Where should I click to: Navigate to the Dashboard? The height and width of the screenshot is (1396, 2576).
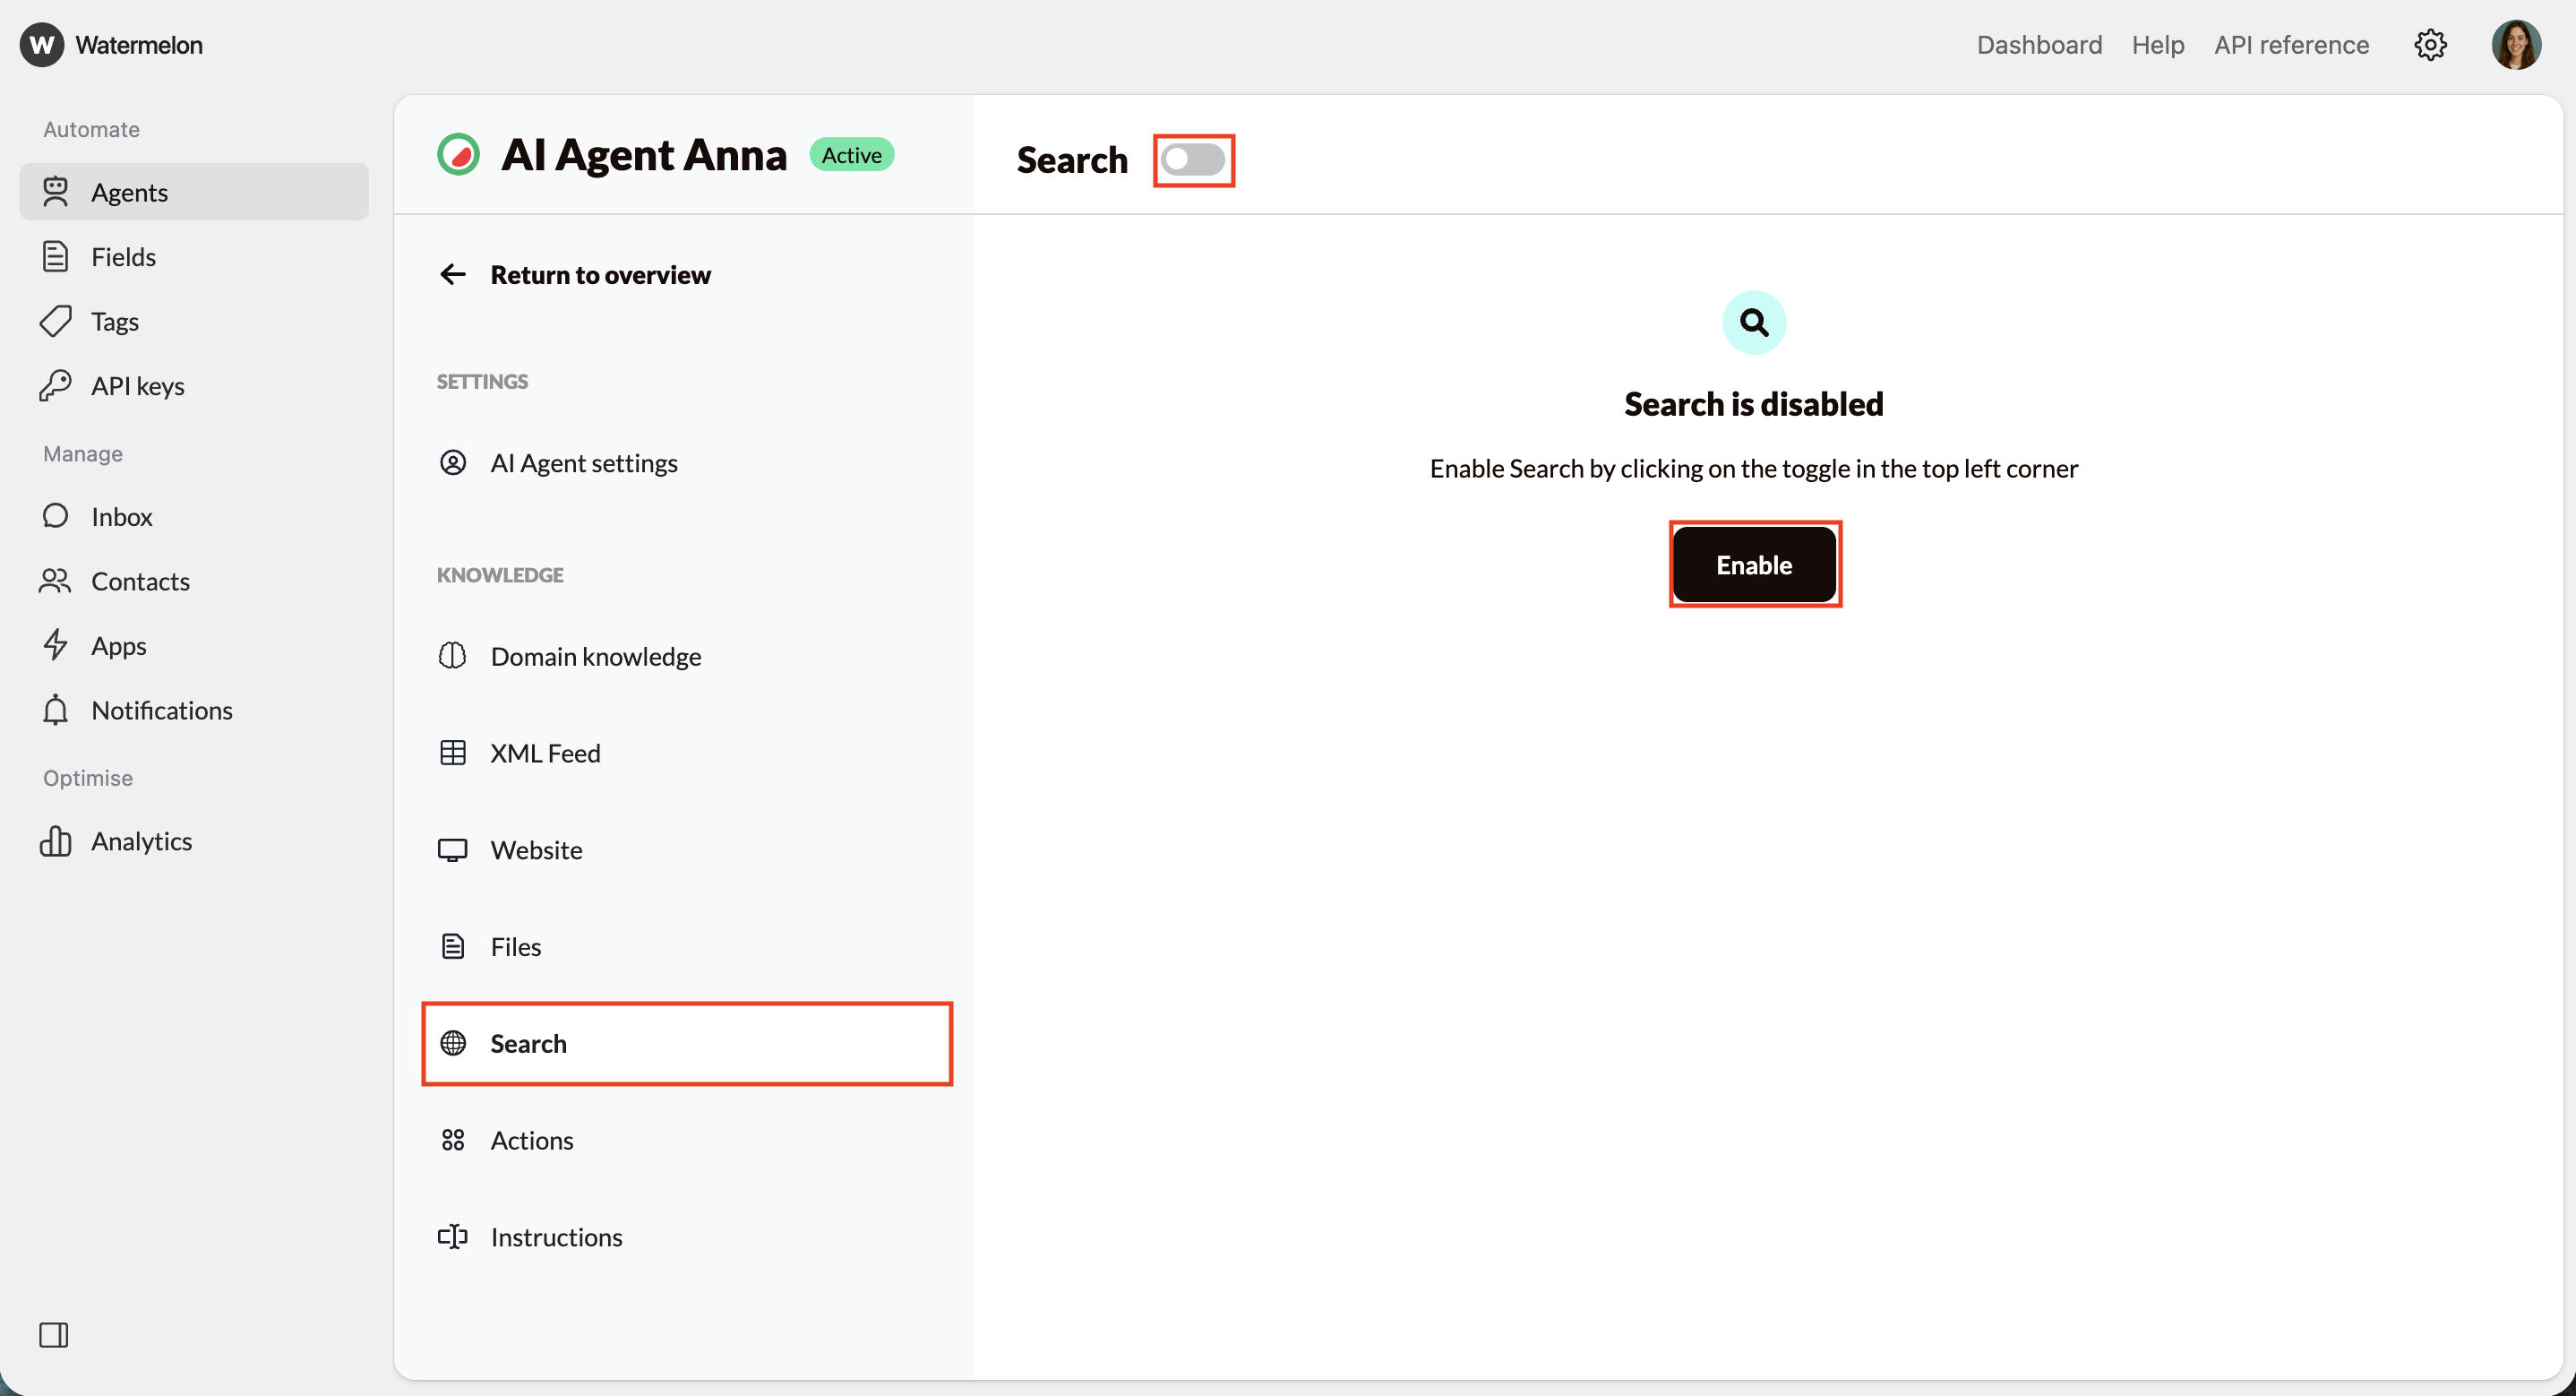2039,44
